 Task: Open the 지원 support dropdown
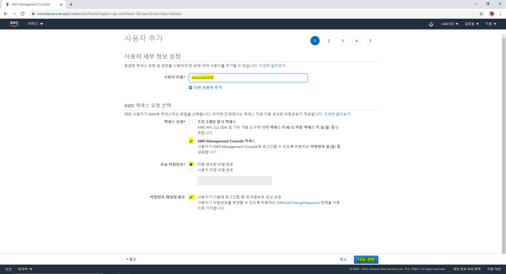tap(491, 24)
